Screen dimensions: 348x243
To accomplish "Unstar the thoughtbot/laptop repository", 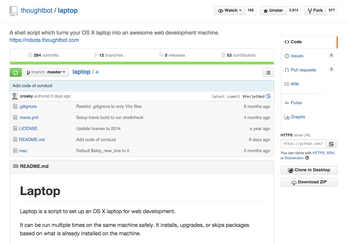I will point(273,11).
